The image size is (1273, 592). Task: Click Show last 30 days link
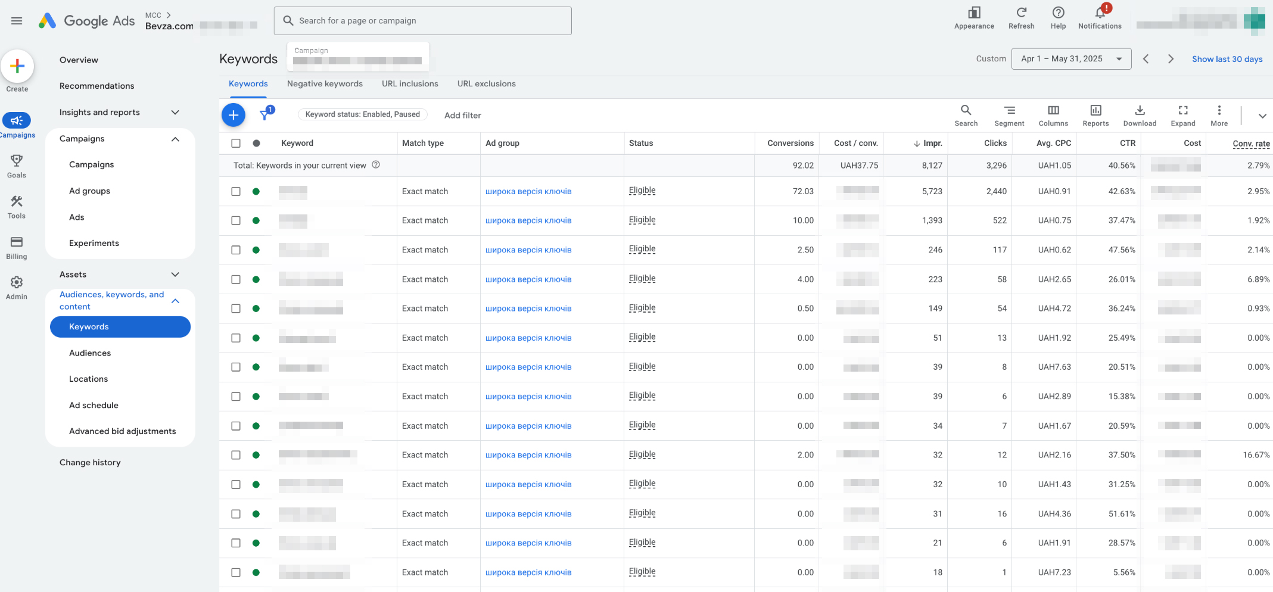pos(1227,59)
